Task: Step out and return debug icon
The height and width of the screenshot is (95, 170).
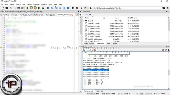Action: point(60,8)
